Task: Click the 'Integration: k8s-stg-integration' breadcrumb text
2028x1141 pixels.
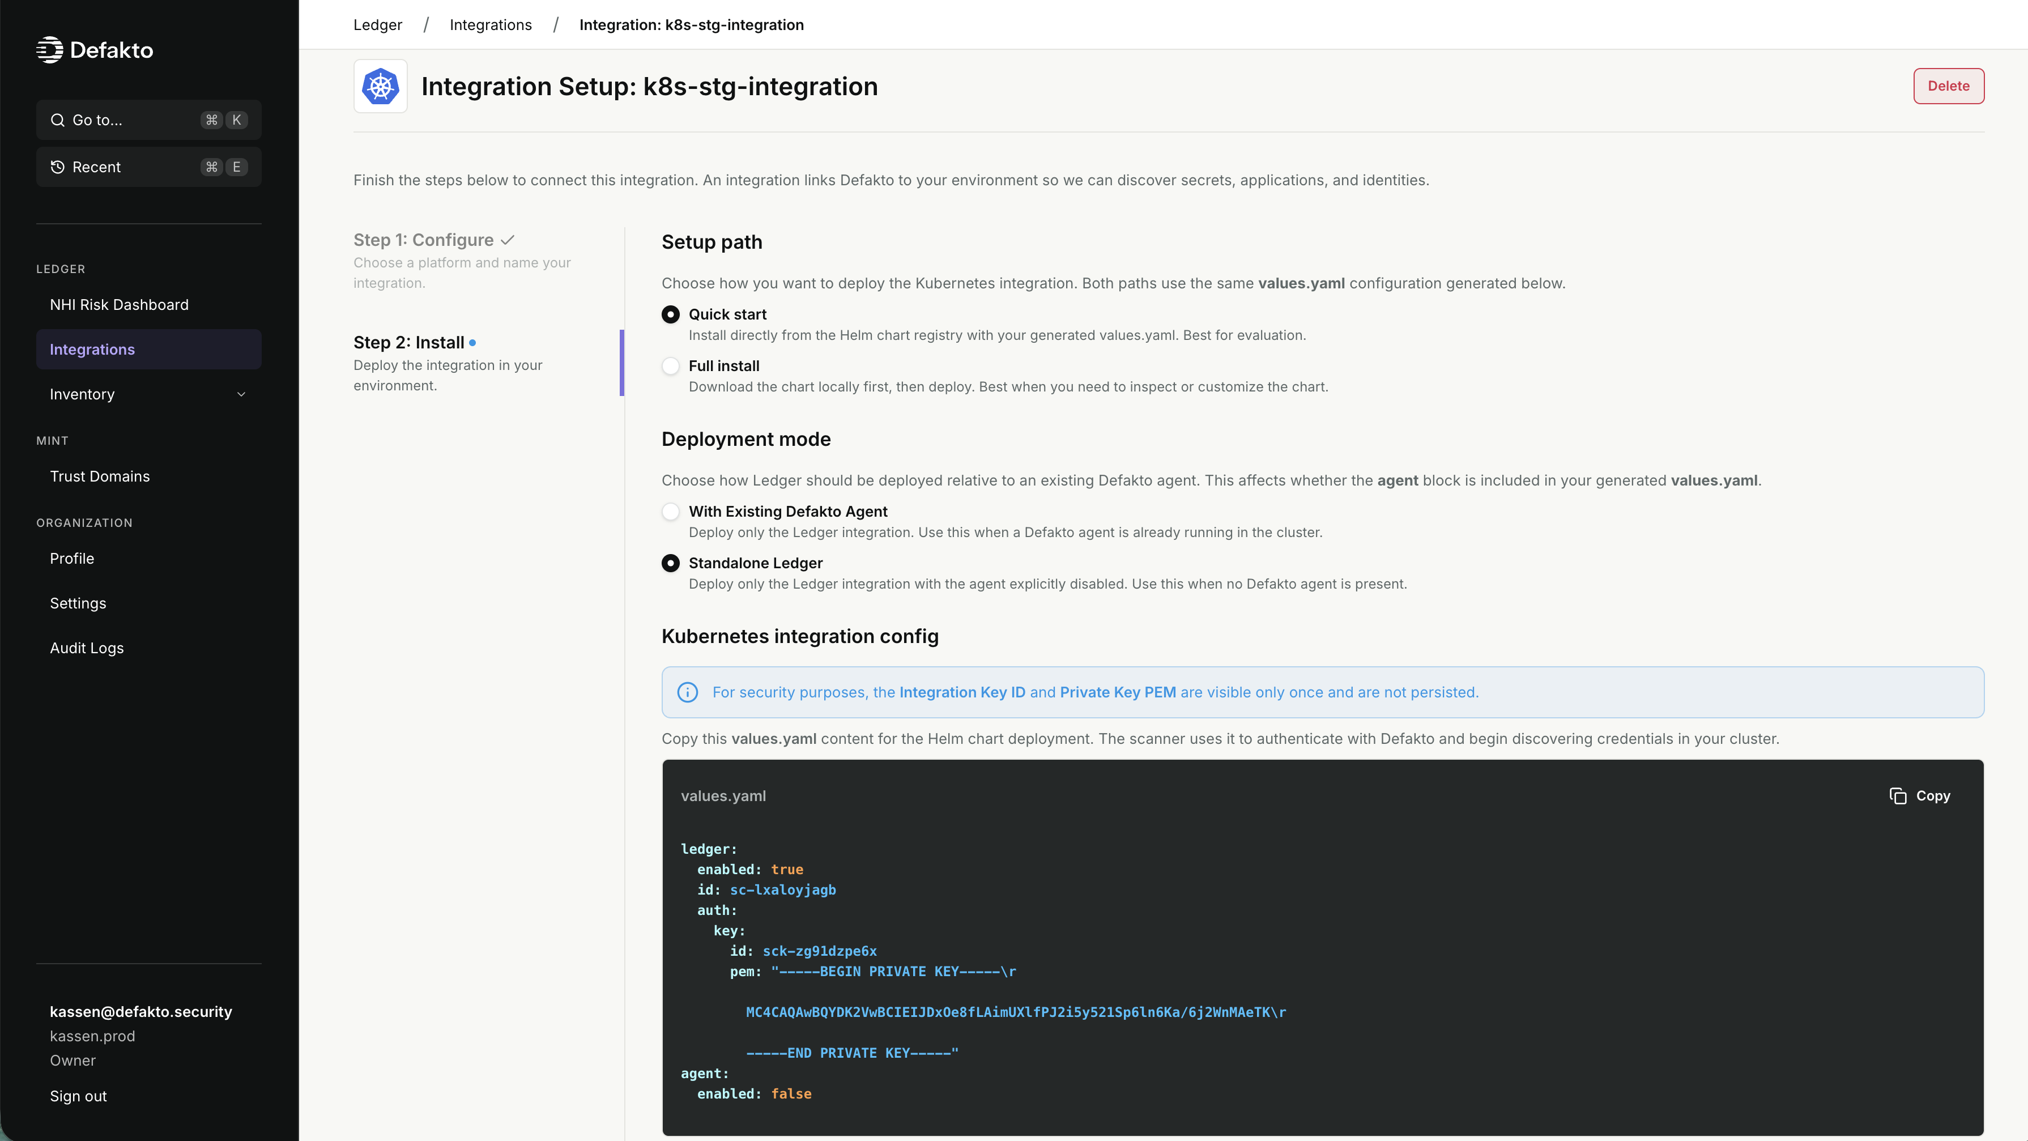Action: [x=691, y=24]
